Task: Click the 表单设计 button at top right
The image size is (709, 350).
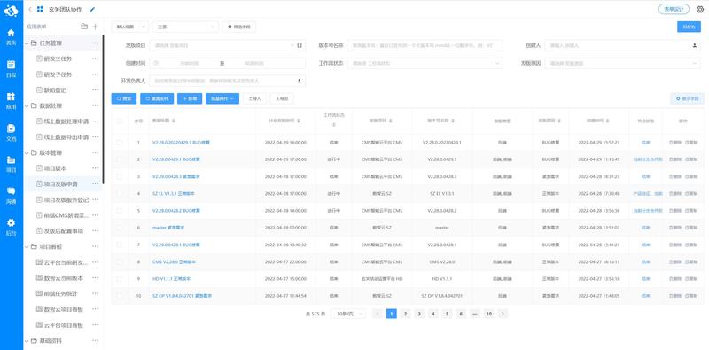Action: click(x=674, y=9)
